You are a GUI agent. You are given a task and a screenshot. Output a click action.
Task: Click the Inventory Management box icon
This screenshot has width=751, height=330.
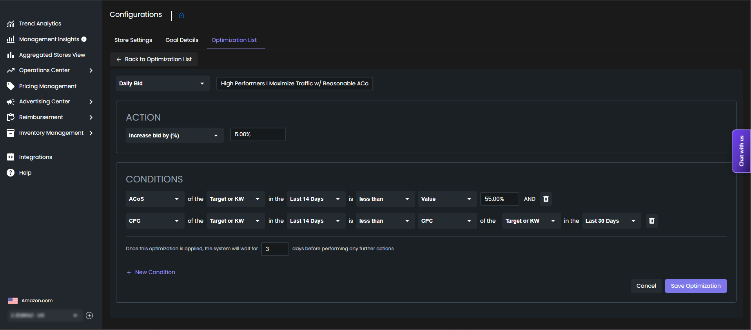point(11,133)
